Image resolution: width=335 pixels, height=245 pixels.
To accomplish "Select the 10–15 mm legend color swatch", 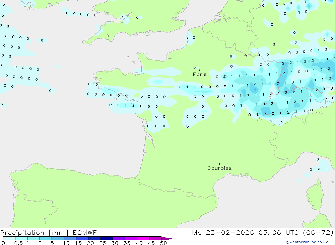I will pyautogui.click(x=70, y=238).
